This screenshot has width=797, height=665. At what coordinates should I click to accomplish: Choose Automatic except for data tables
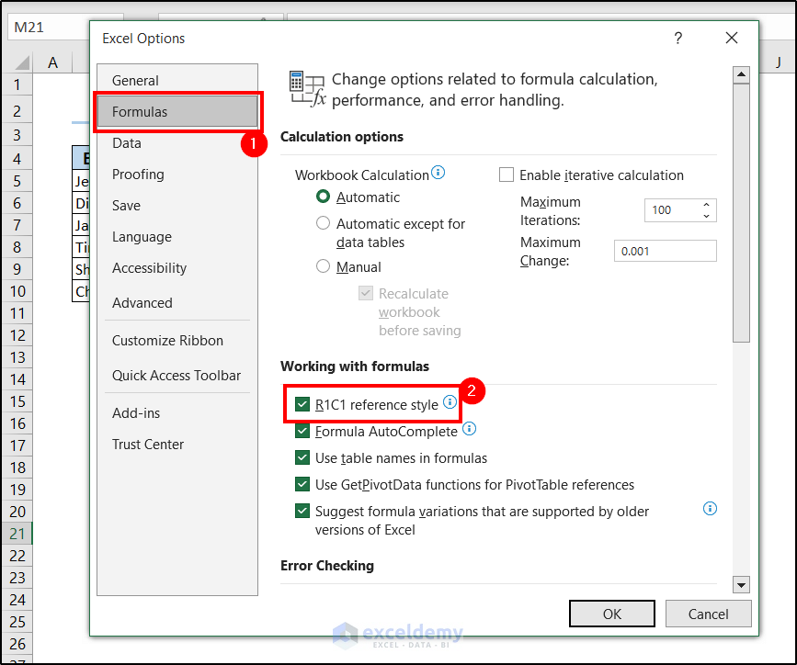pos(323,223)
